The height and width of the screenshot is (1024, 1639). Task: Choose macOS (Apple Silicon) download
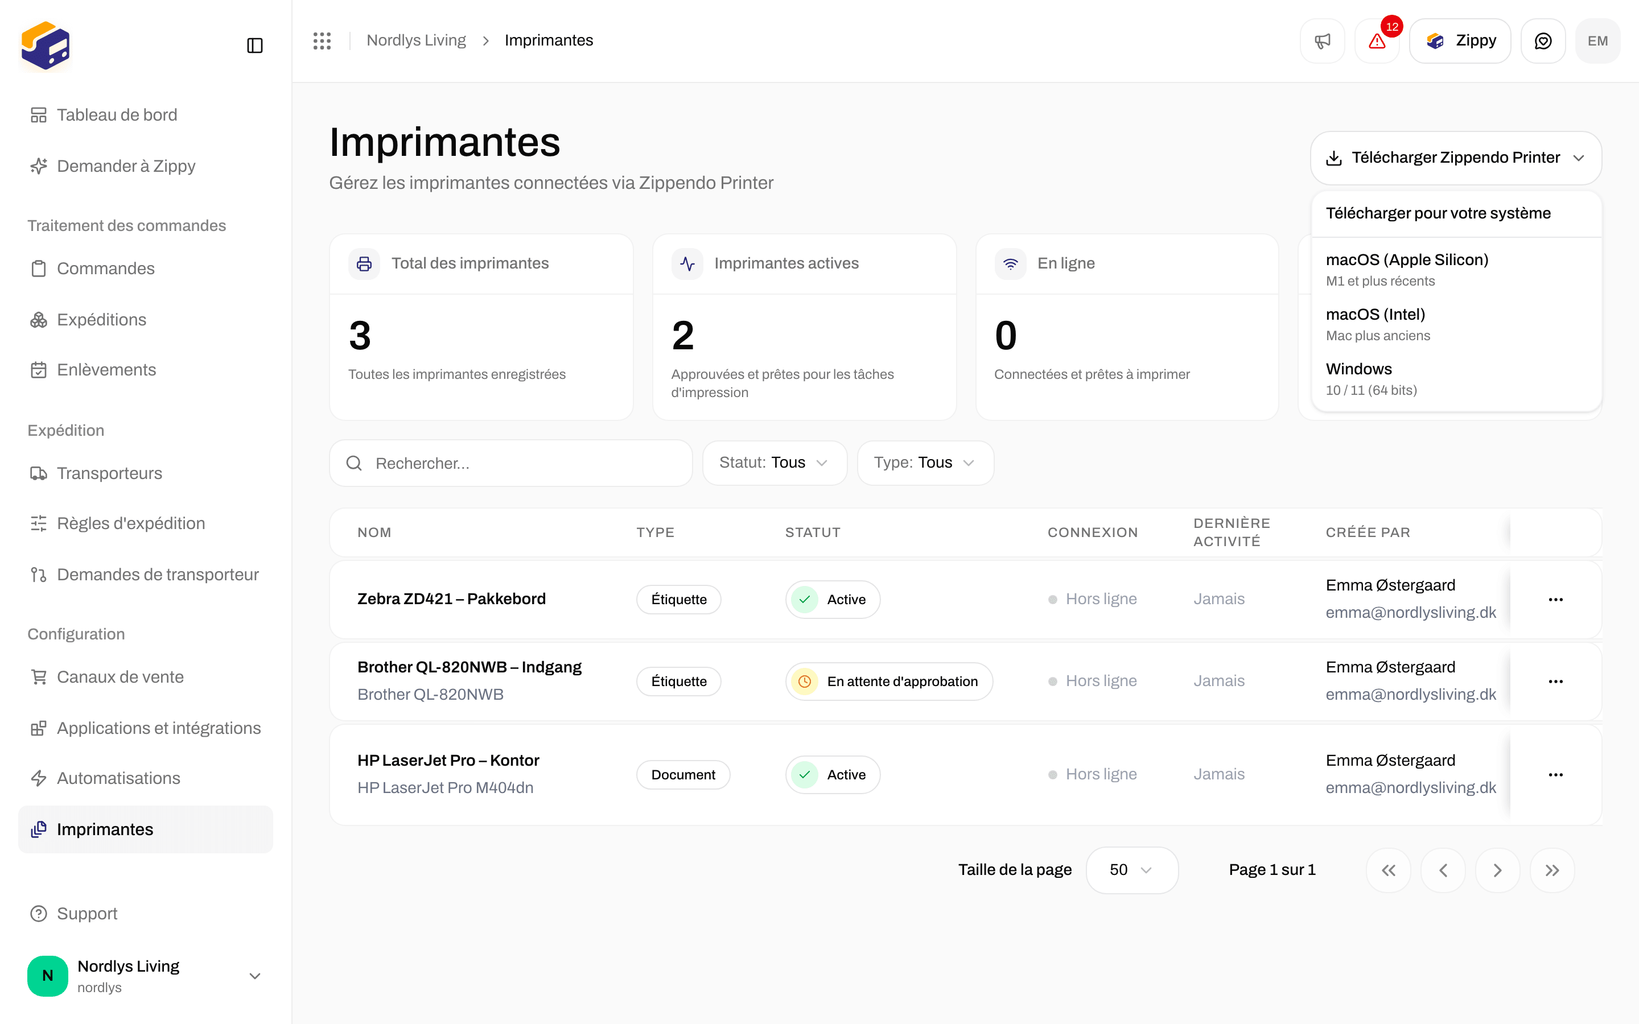pyautogui.click(x=1456, y=269)
